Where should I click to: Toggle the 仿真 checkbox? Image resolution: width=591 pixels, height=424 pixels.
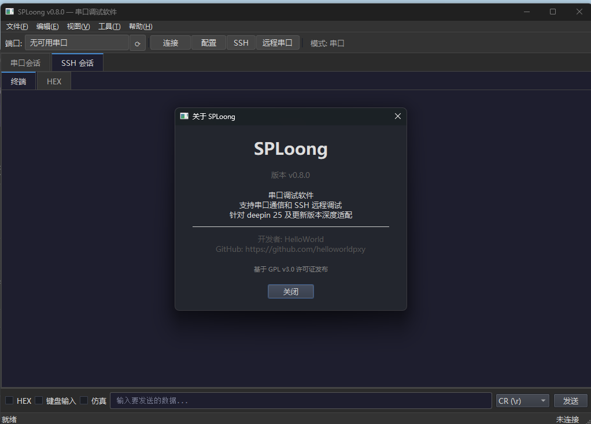[84, 400]
